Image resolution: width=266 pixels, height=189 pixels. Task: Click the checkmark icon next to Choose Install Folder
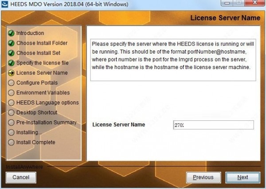(11, 43)
